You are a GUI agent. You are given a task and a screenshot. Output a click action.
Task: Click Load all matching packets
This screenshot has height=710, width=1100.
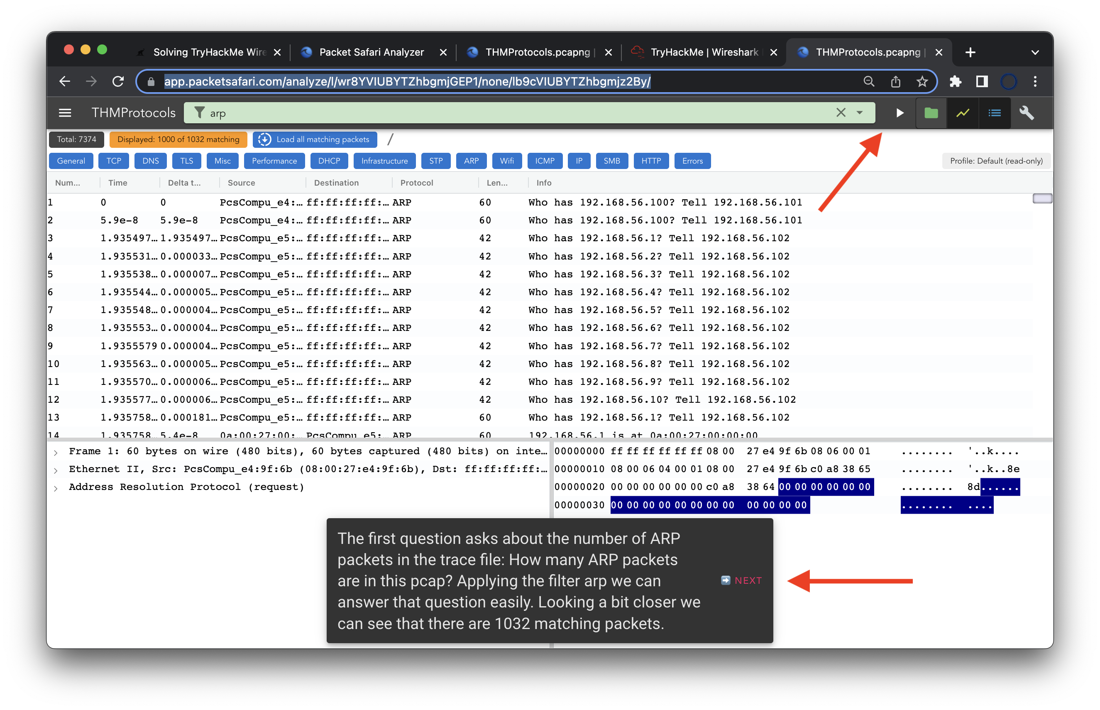coord(315,139)
